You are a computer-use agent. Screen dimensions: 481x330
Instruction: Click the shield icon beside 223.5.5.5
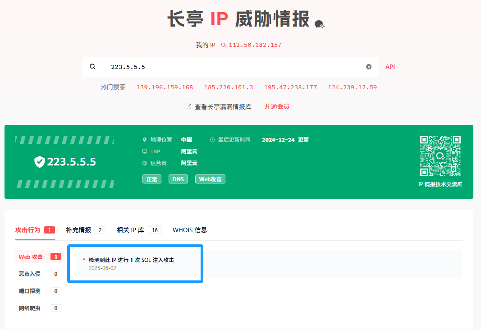(x=40, y=162)
